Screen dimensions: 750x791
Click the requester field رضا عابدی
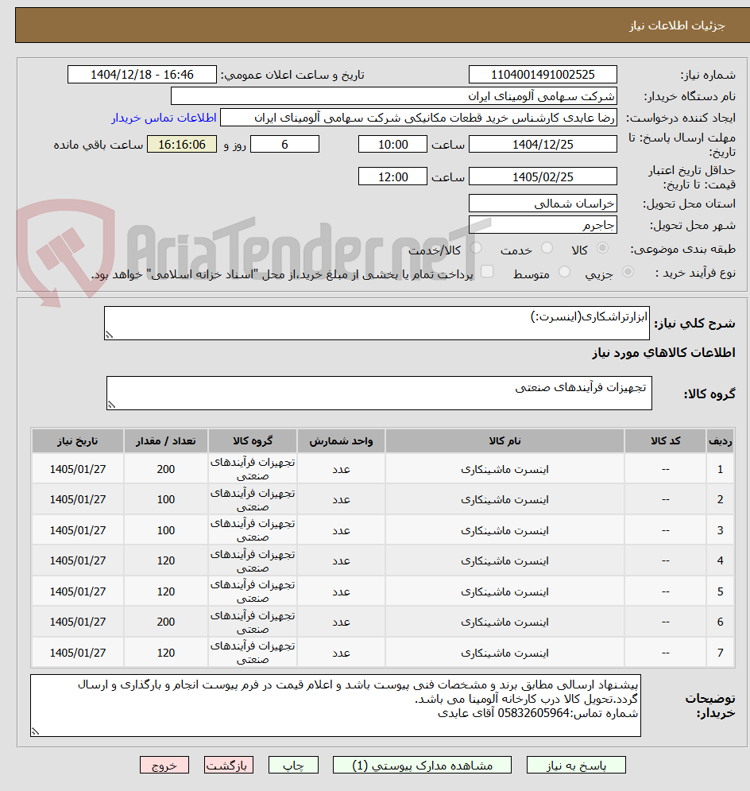point(419,118)
